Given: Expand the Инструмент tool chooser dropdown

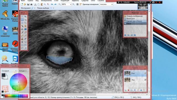Looking at the screenshot, I should pos(35,8).
